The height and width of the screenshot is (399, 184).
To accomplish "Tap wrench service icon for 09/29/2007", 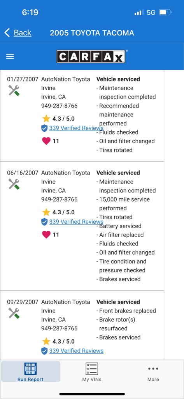I will point(14,313).
